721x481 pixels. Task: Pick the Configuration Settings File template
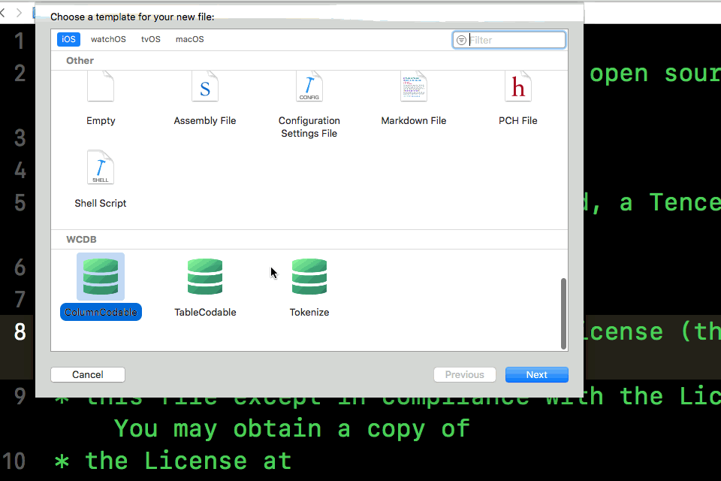[x=309, y=88]
